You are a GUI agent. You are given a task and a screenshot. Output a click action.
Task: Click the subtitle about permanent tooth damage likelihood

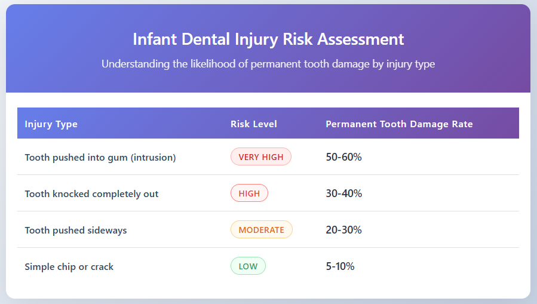268,64
